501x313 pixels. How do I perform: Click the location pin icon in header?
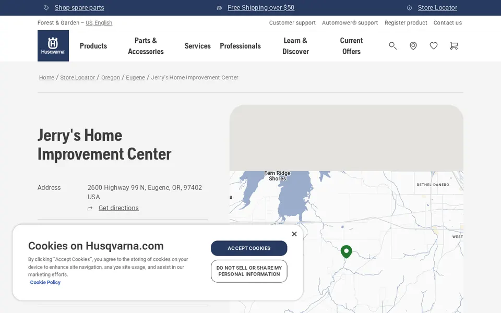tap(413, 46)
